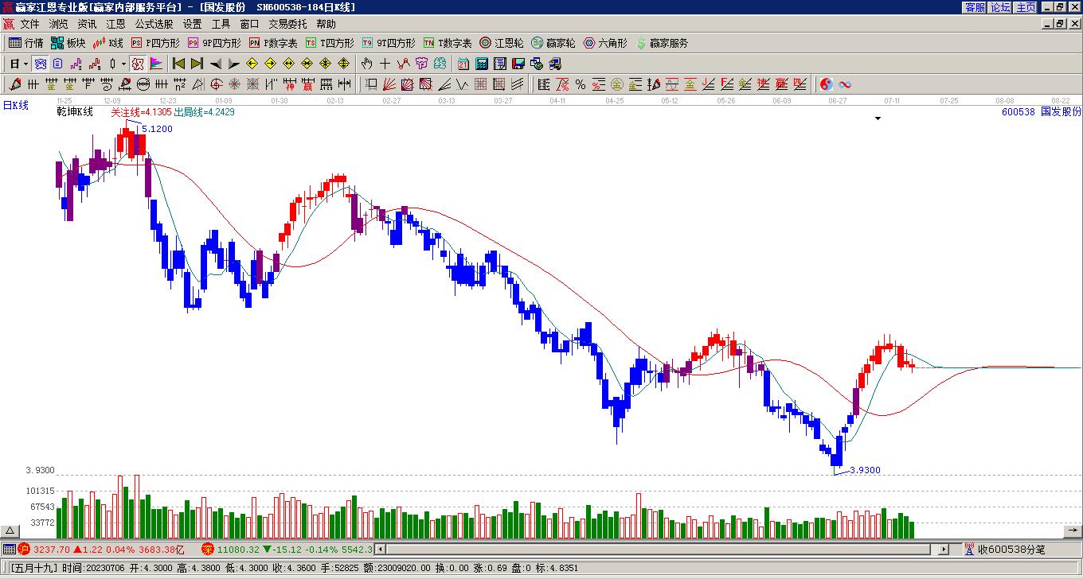Click the calendar date icon
The width and height of the screenshot is (1083, 579).
point(463,64)
